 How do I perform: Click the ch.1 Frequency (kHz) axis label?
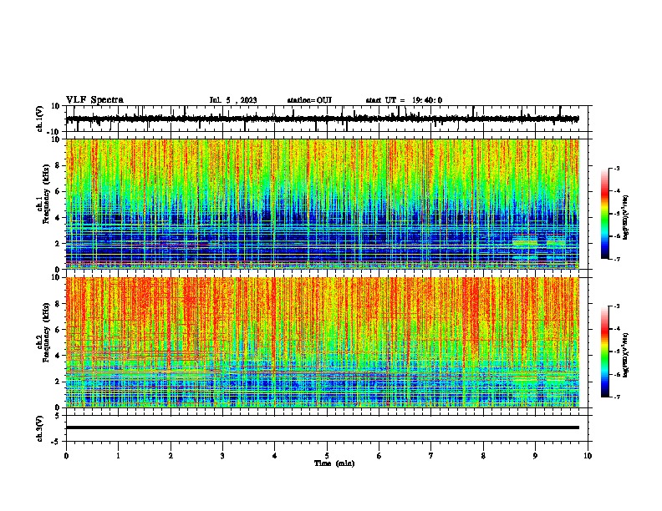[x=43, y=194]
